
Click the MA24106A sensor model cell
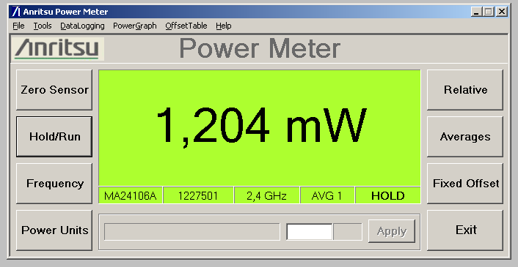[x=130, y=195]
